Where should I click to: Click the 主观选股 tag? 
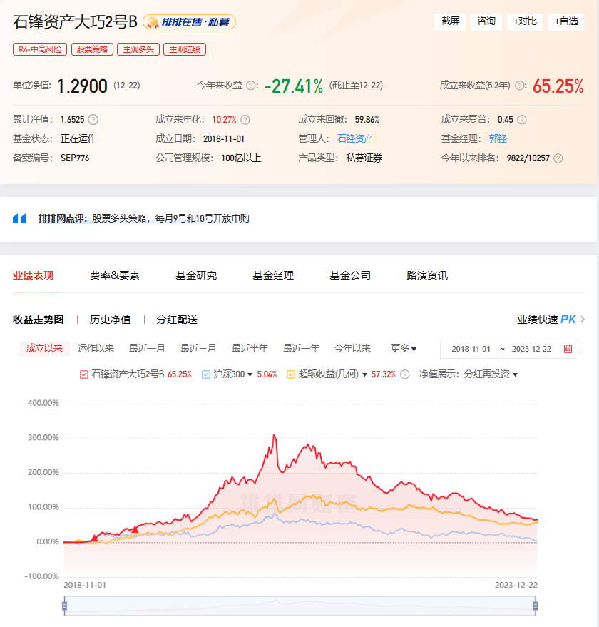185,49
